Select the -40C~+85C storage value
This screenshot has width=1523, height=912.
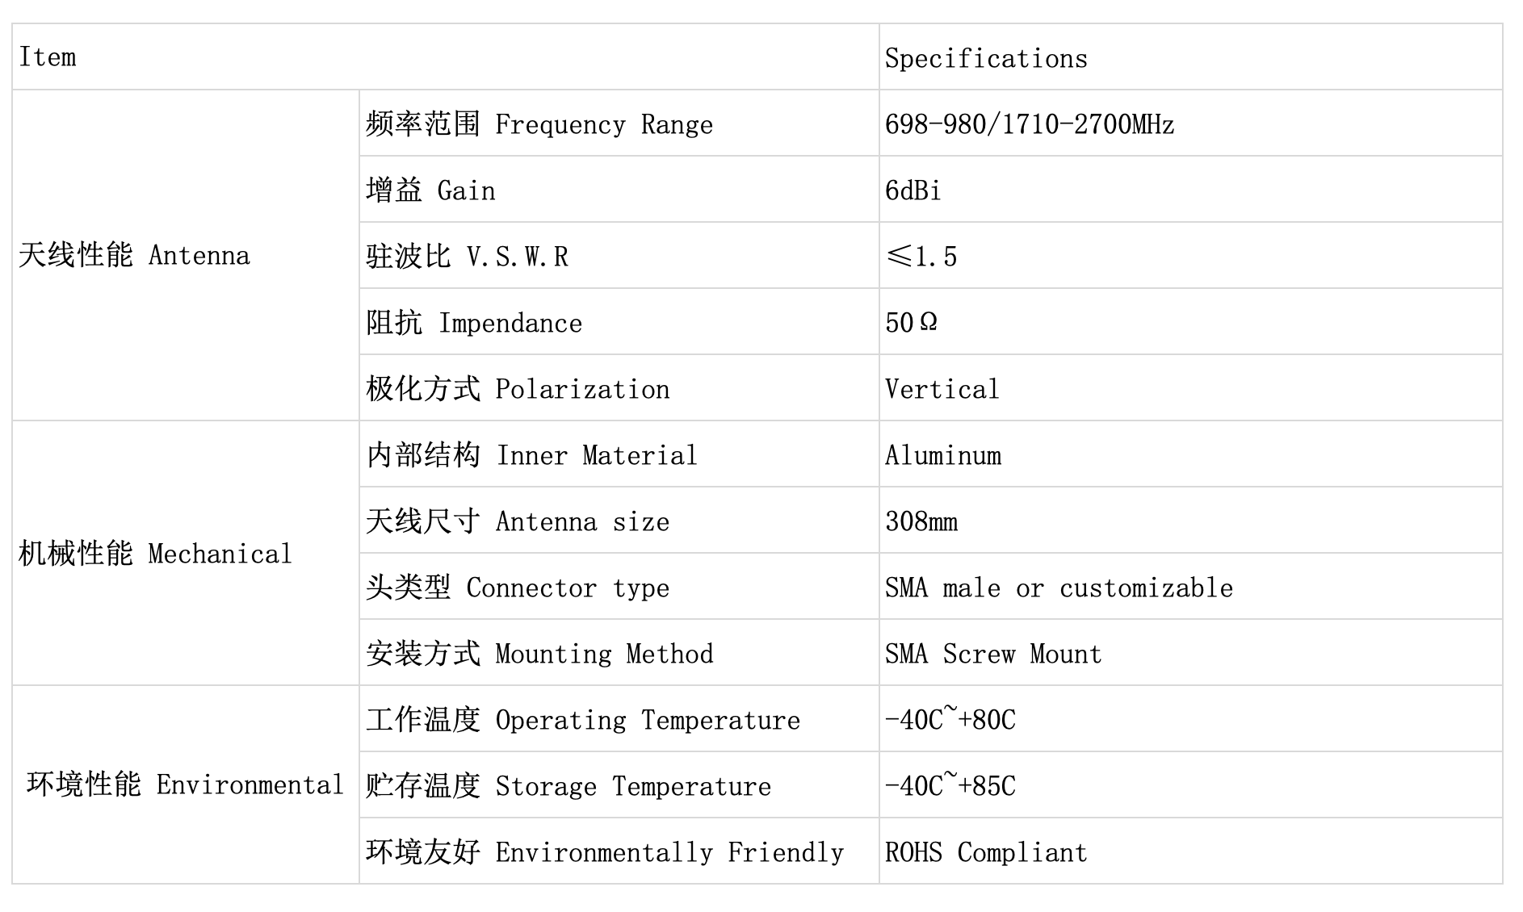point(950,784)
